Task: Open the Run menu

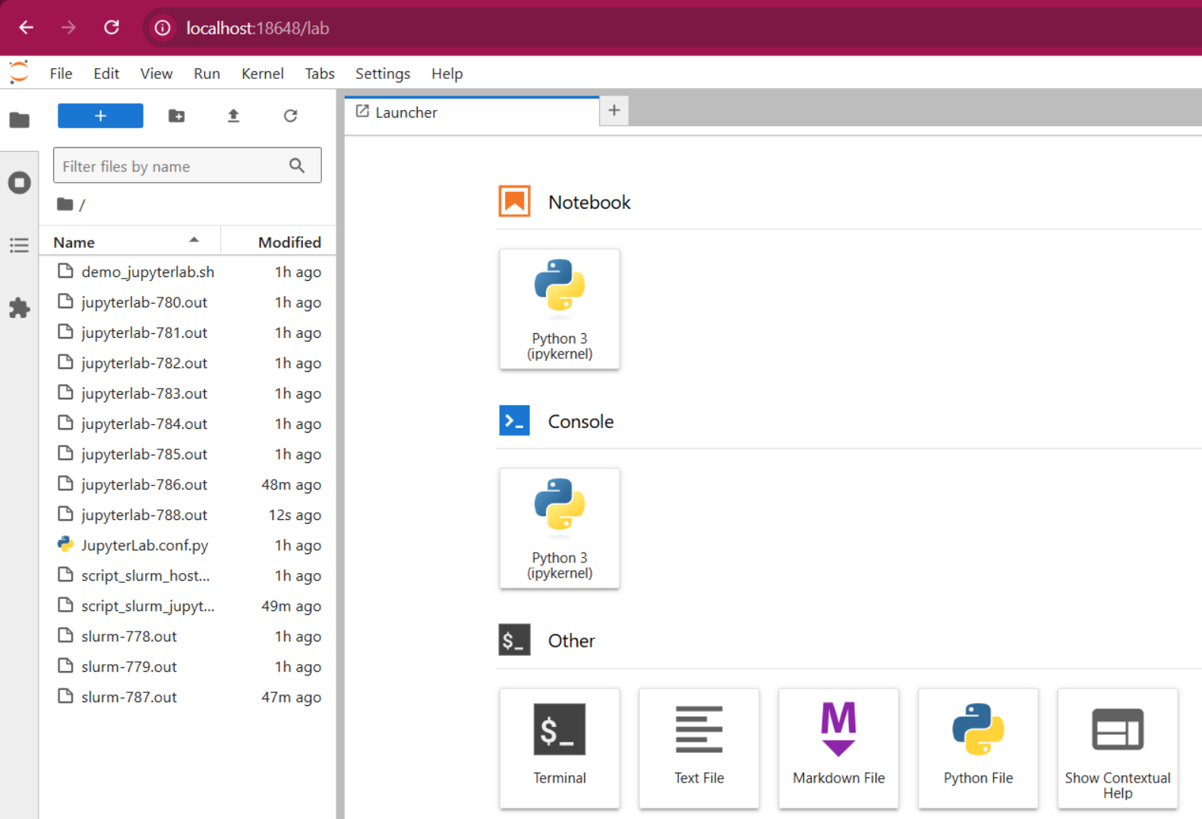Action: point(207,74)
